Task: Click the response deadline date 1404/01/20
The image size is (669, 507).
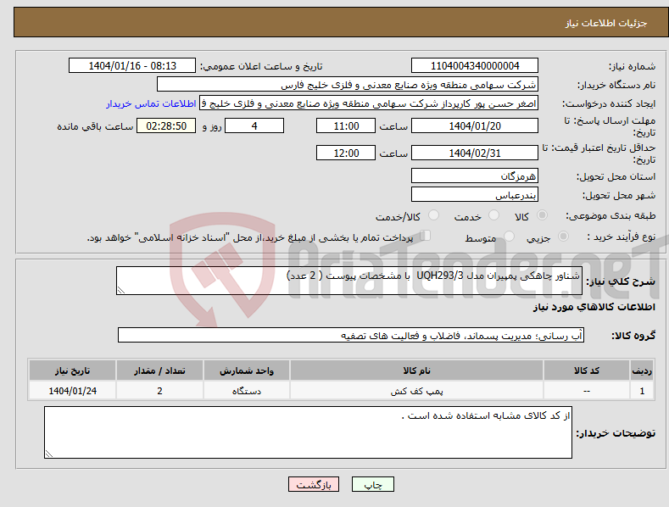Action: coord(475,125)
